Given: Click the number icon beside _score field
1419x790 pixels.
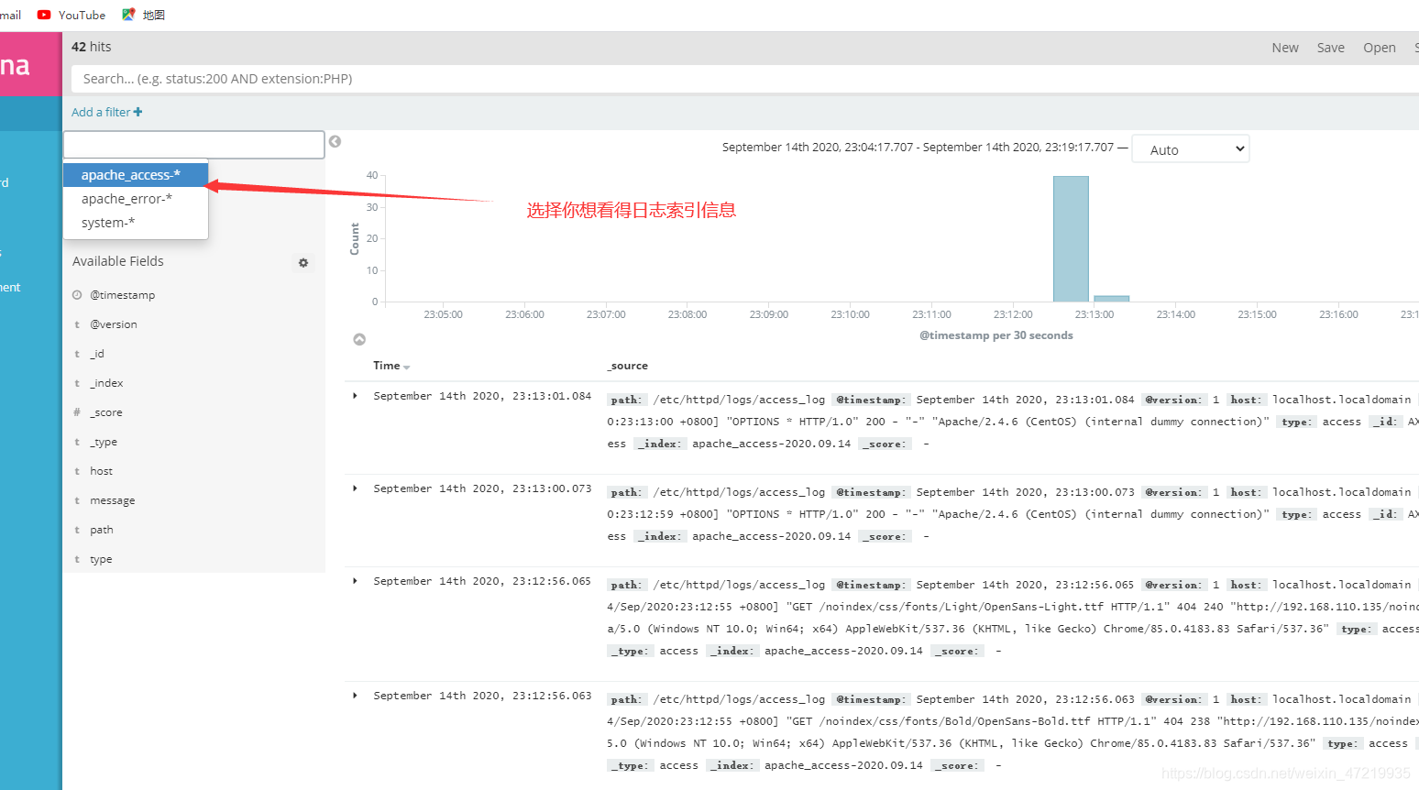Looking at the screenshot, I should click(77, 412).
